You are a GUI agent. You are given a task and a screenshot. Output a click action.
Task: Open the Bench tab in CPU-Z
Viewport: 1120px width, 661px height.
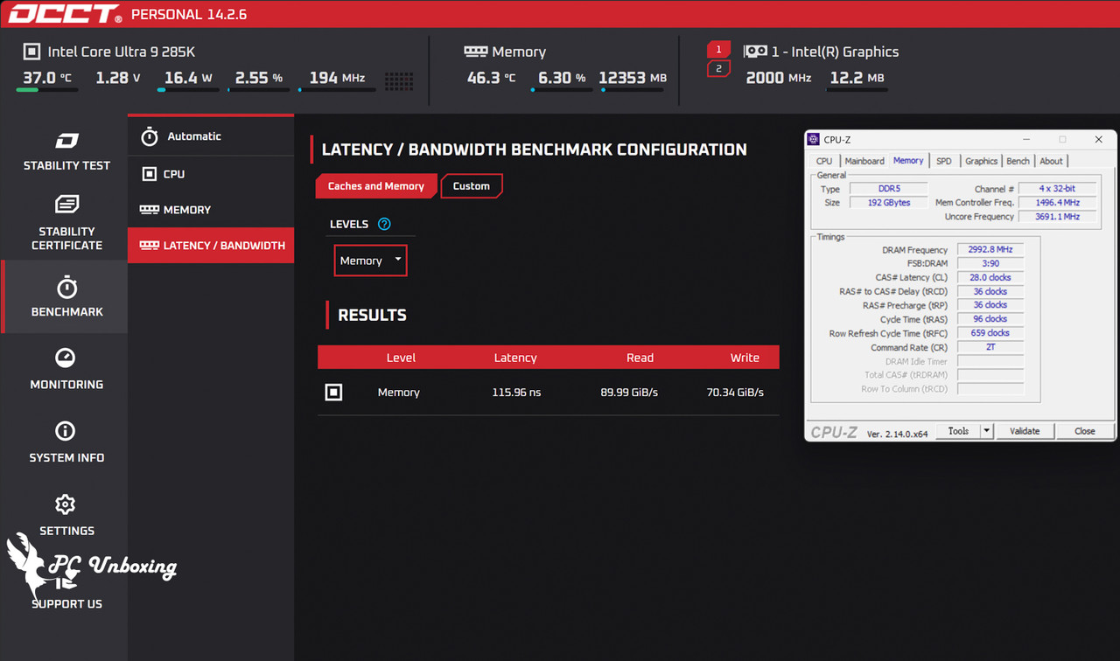point(1018,161)
